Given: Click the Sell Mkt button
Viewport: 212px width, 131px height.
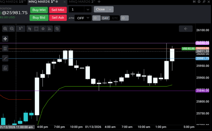Looking at the screenshot, I should (x=58, y=10).
